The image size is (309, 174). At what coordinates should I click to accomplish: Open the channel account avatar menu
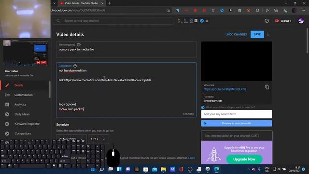pyautogui.click(x=301, y=21)
